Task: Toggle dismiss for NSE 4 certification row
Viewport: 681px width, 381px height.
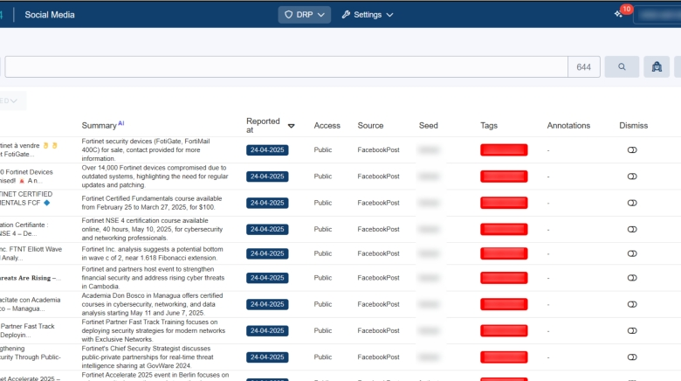Action: 632,230
